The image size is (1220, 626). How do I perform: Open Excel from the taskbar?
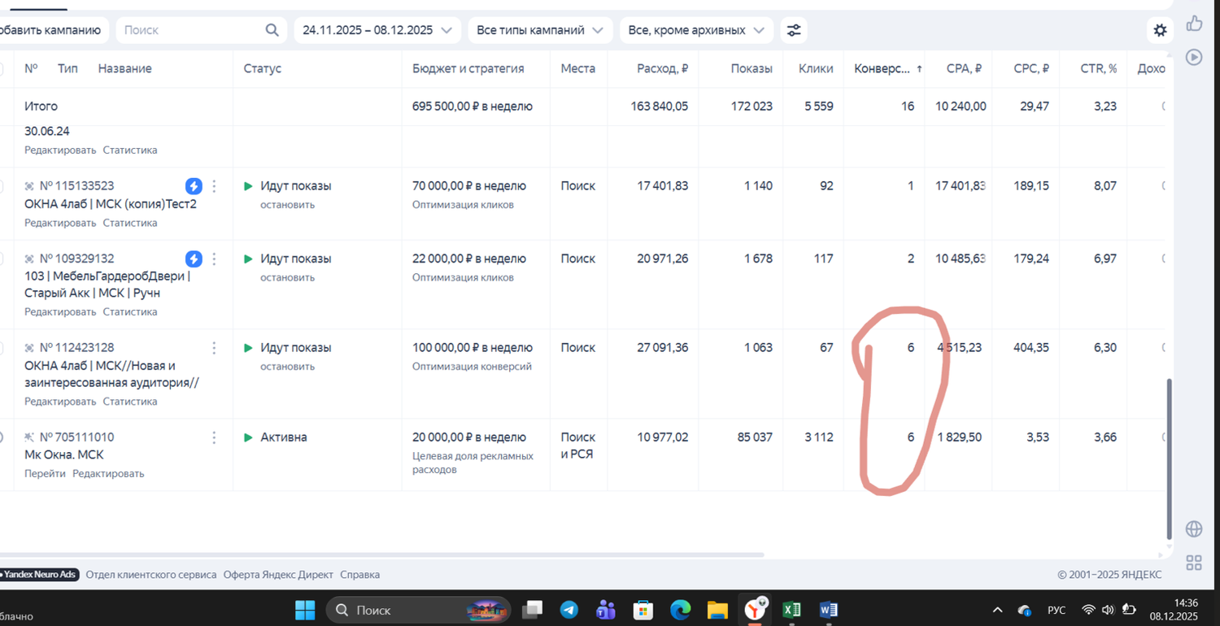tap(791, 610)
